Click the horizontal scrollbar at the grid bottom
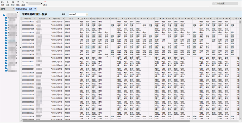The image size is (242, 123). tap(130, 121)
